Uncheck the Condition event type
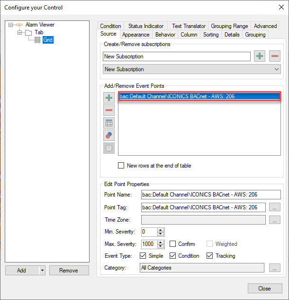This screenshot has width=289, height=300. point(172,255)
